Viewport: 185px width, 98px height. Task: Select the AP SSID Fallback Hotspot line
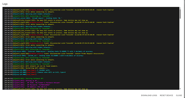(x=32, y=83)
